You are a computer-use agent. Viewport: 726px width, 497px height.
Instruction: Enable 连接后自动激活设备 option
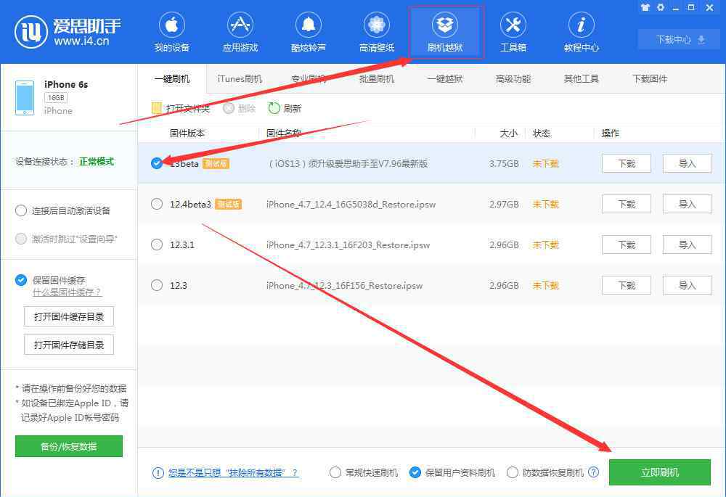(x=21, y=210)
